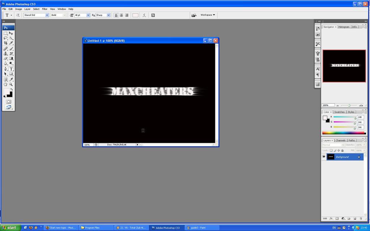Open the Sharp anti-aliasing dropdown
The image size is (370, 231).
click(108, 15)
